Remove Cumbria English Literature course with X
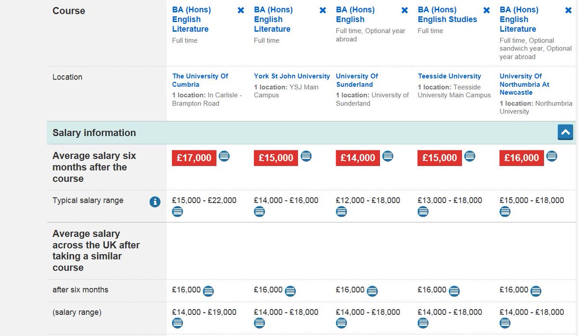 [x=241, y=10]
